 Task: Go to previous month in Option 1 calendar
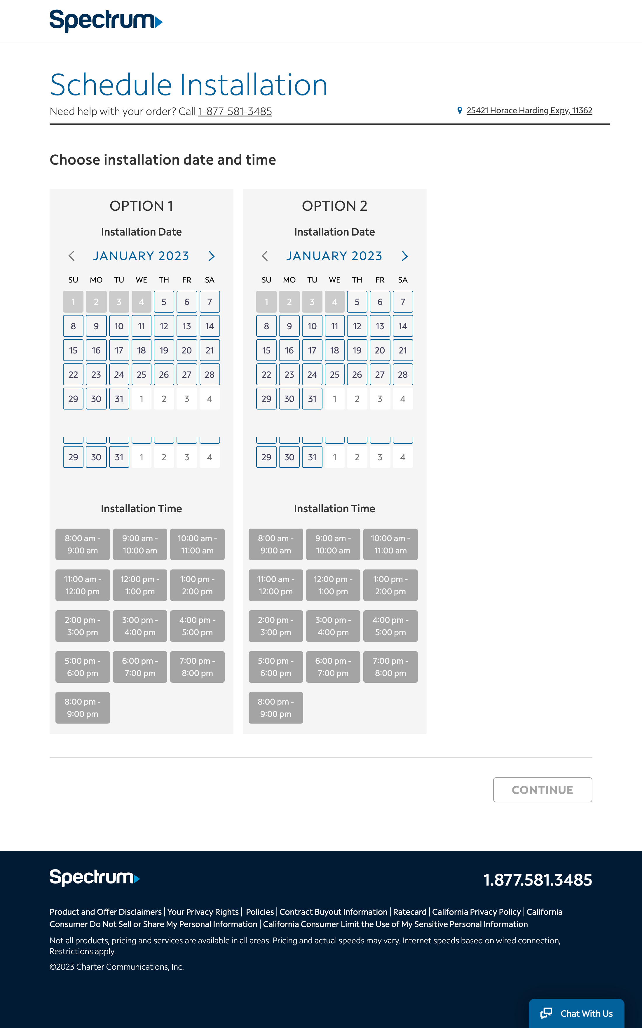71,256
